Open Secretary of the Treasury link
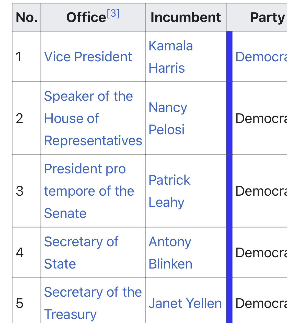The width and height of the screenshot is (299, 323). (x=93, y=303)
